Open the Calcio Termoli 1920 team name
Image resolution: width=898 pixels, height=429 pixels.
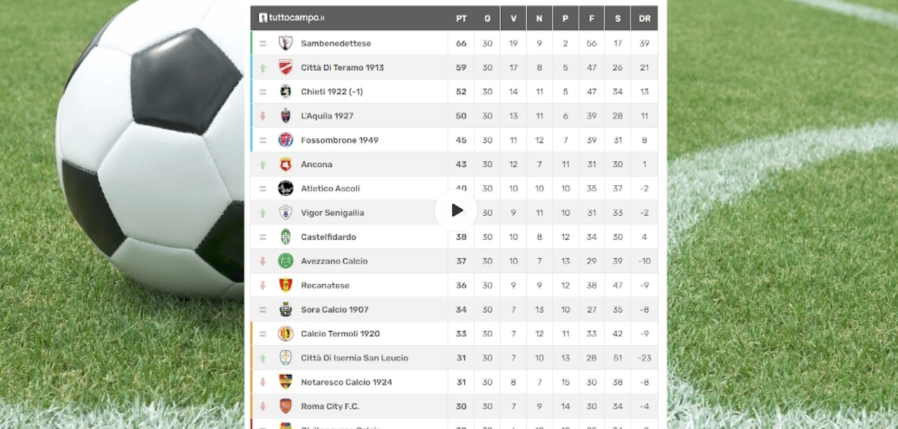tap(340, 334)
